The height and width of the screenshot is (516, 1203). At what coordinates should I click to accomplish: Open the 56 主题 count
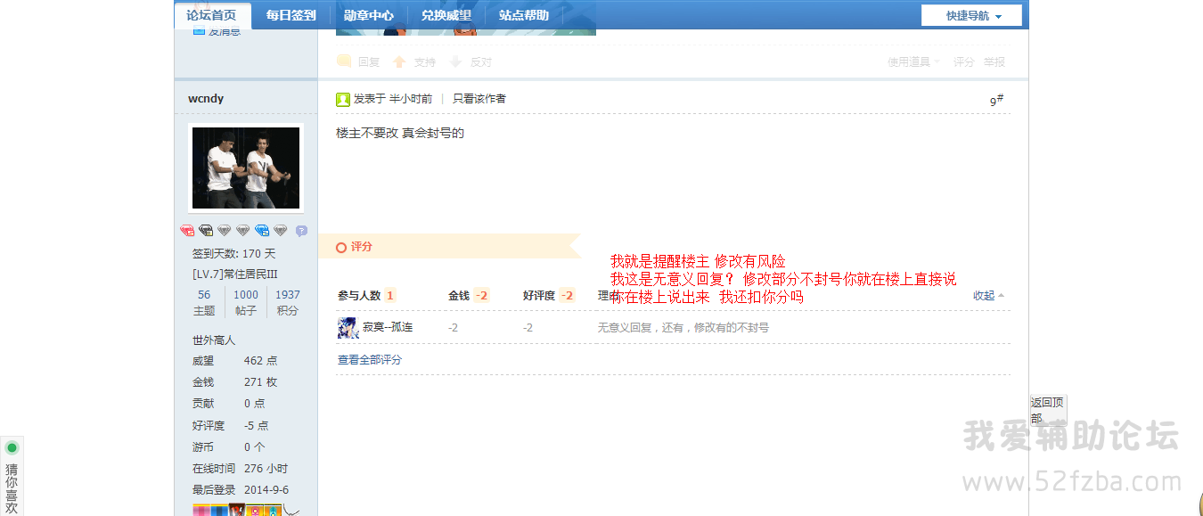pyautogui.click(x=204, y=302)
